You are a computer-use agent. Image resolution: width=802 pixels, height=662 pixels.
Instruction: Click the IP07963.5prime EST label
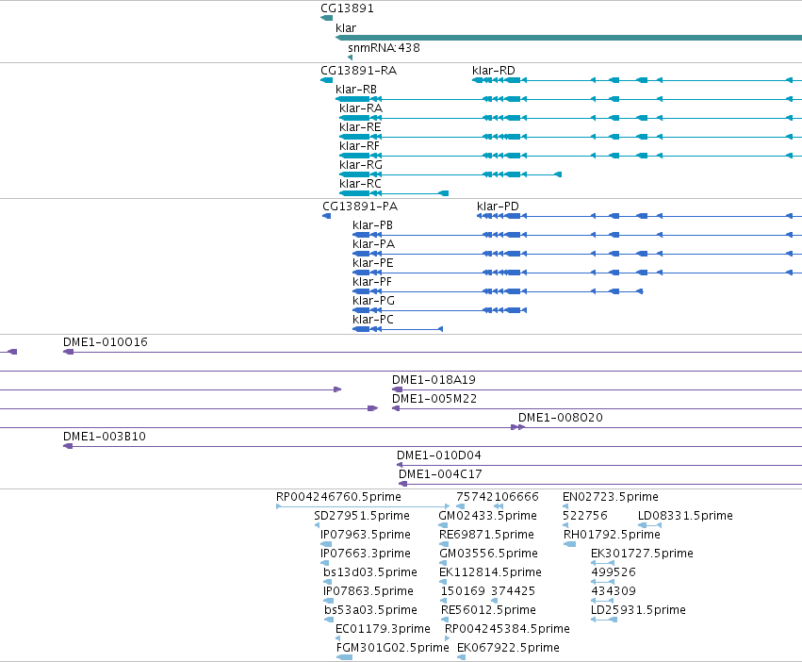(366, 535)
